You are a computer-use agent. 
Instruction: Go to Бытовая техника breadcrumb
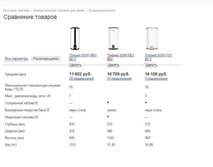point(16,10)
